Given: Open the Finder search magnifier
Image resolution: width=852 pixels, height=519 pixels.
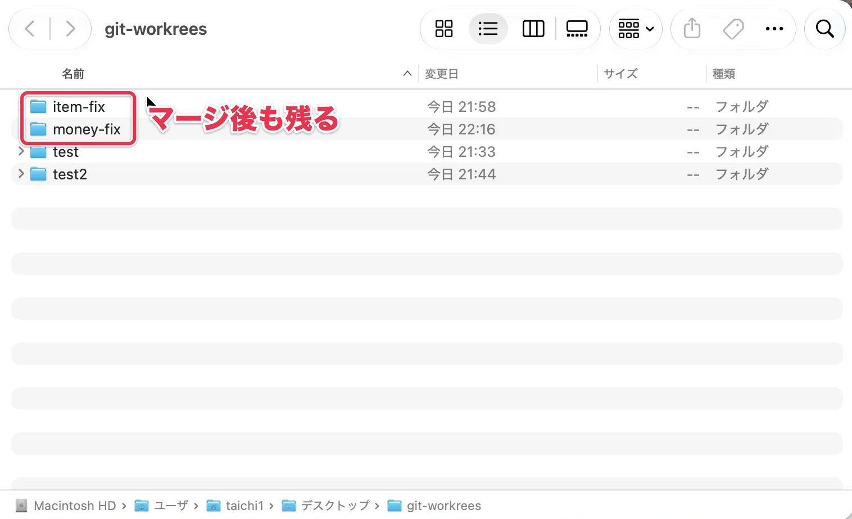Looking at the screenshot, I should (824, 29).
